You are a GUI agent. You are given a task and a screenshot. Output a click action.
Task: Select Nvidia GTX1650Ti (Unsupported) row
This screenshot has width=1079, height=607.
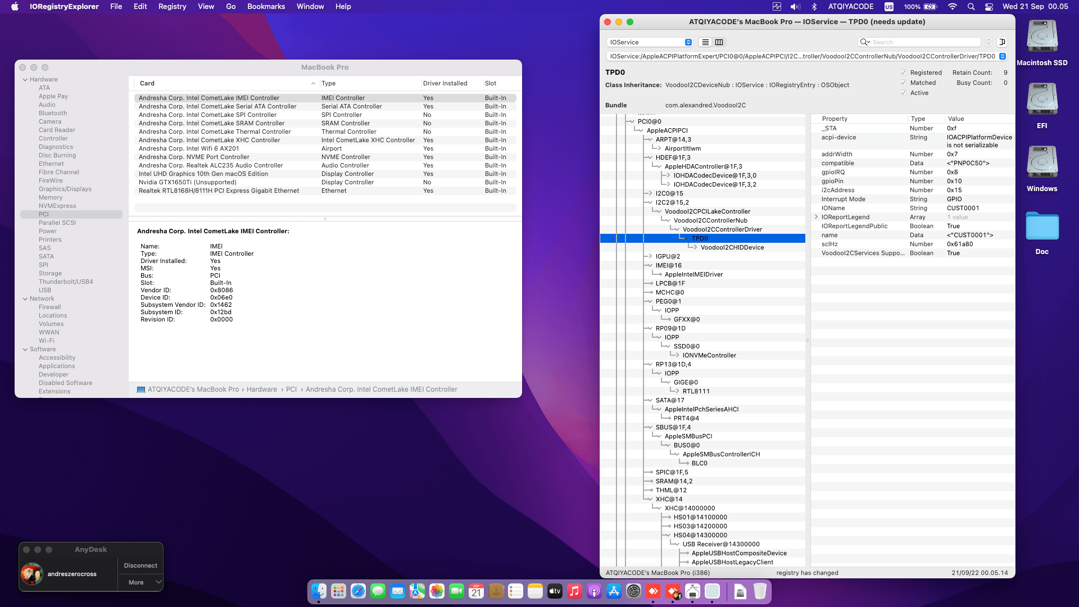325,183
